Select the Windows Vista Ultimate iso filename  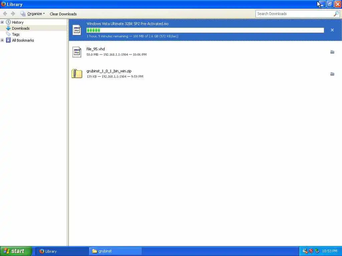coord(127,24)
